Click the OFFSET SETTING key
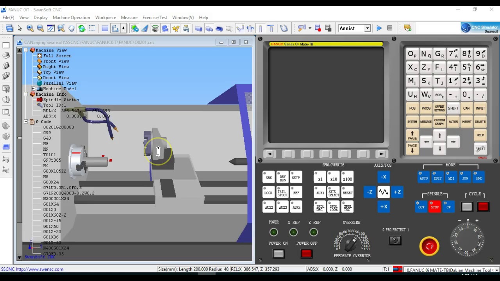The height and width of the screenshot is (281, 500). tap(439, 108)
